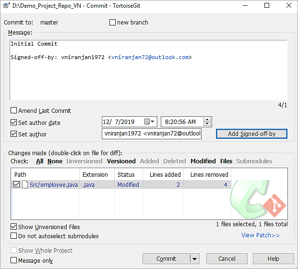Maximize the Commit dialog window
The width and height of the screenshot is (298, 269).
point(267,5)
